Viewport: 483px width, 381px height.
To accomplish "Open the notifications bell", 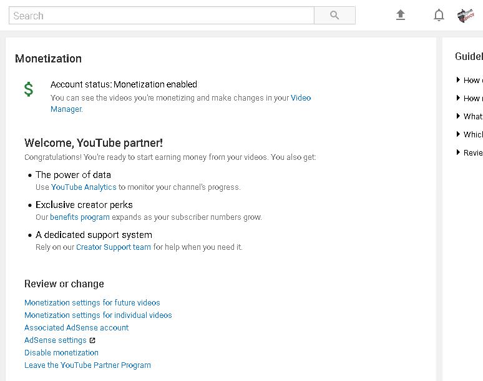I will 439,15.
